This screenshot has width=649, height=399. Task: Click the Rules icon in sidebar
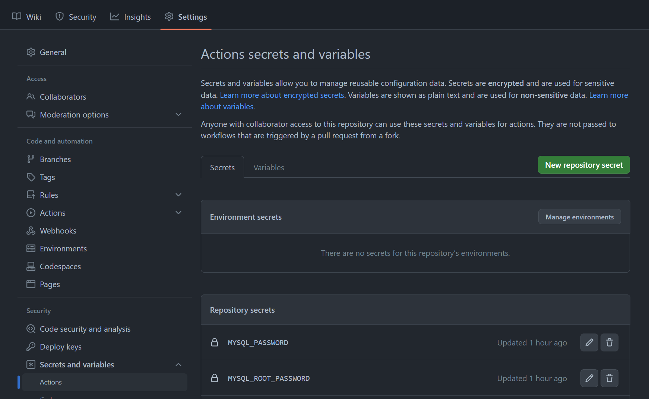[x=31, y=195]
